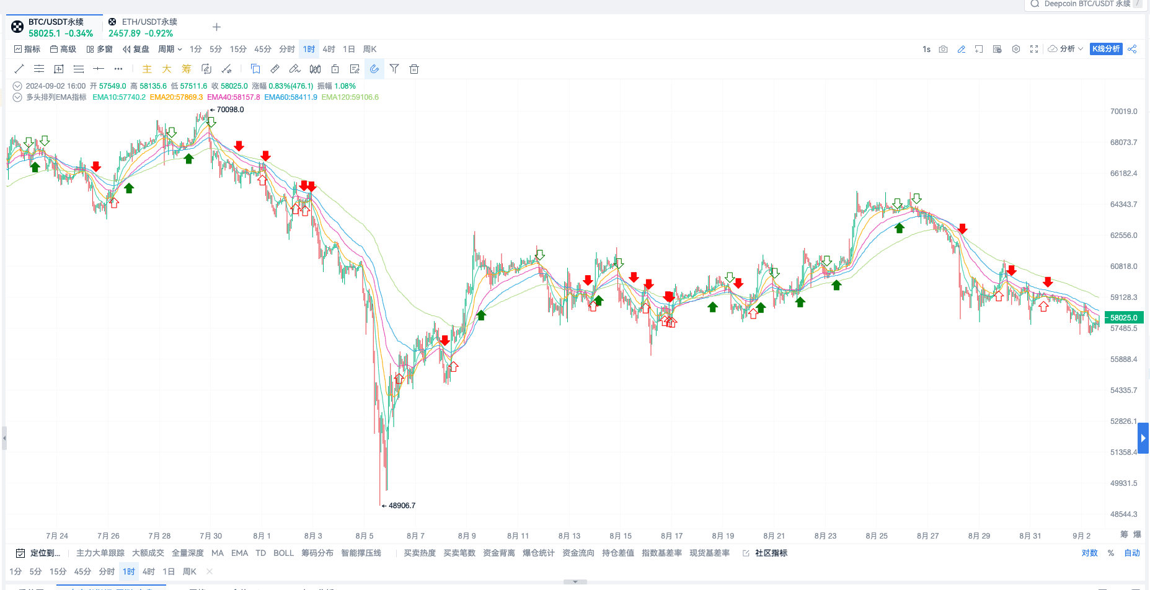1150x590 pixels.
Task: Toggle the 爆仓统计 indicator
Action: [x=539, y=553]
